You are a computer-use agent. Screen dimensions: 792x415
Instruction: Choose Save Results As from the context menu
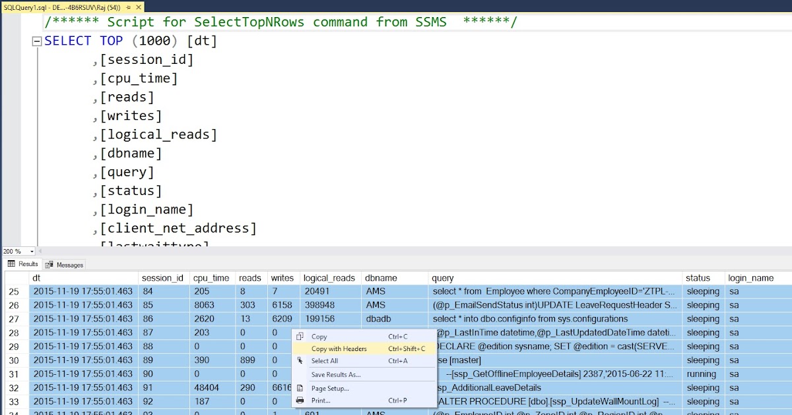tap(337, 374)
